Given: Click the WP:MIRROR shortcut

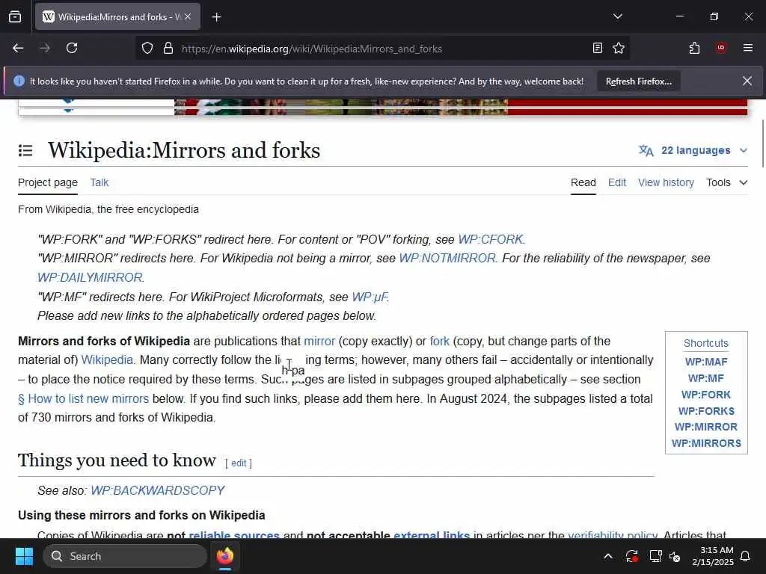Looking at the screenshot, I should pyautogui.click(x=706, y=427).
